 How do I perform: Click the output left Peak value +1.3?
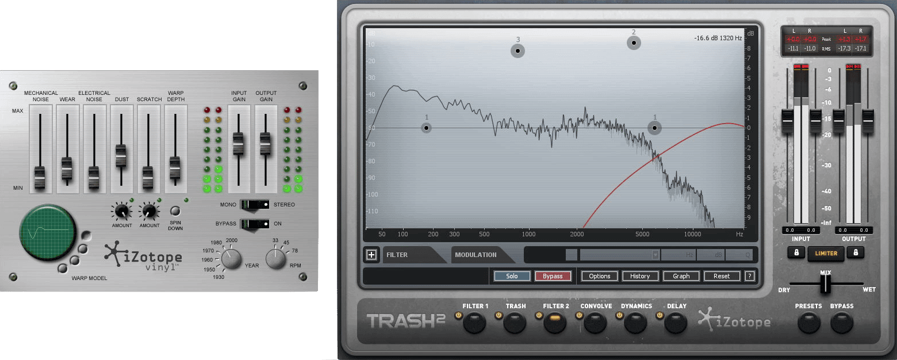click(844, 39)
